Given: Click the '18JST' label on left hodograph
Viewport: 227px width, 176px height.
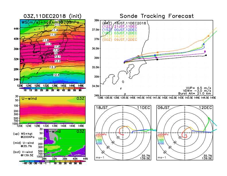Looking at the screenshot, I should (102, 108).
